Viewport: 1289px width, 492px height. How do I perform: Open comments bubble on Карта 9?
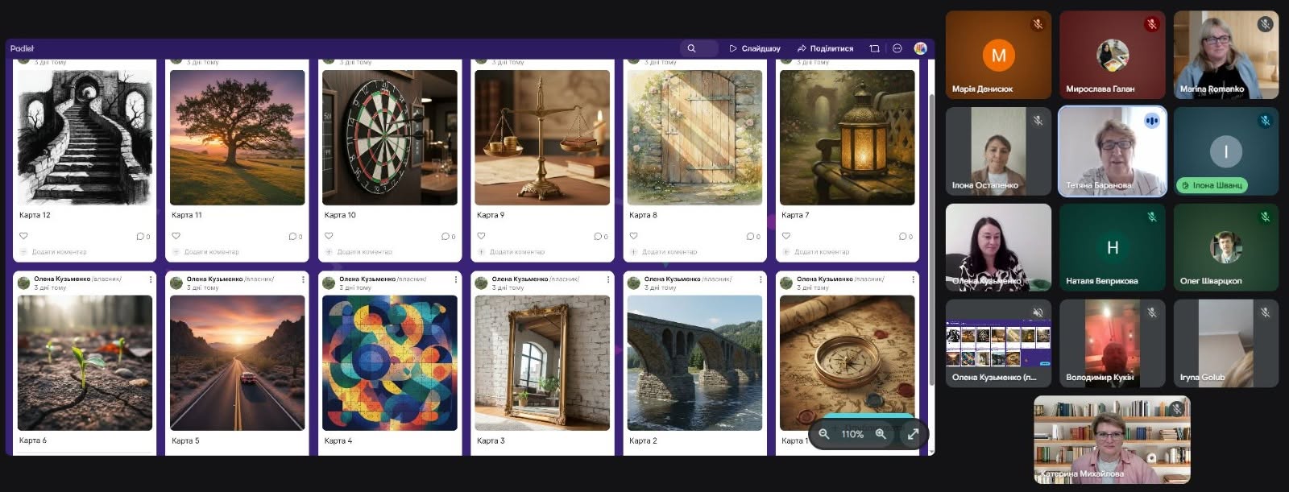600,237
